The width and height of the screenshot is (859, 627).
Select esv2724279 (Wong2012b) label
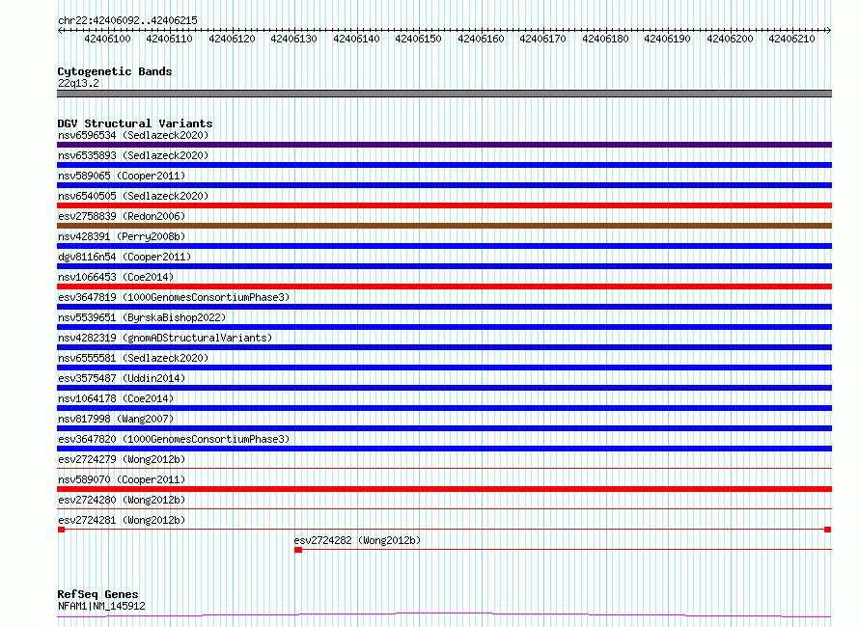pyautogui.click(x=122, y=459)
